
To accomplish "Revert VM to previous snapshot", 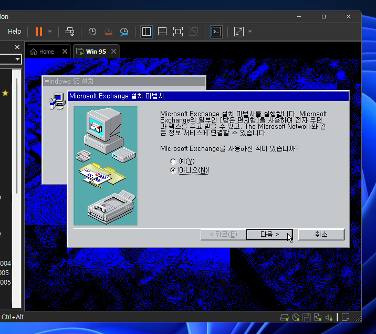I will click(x=108, y=32).
